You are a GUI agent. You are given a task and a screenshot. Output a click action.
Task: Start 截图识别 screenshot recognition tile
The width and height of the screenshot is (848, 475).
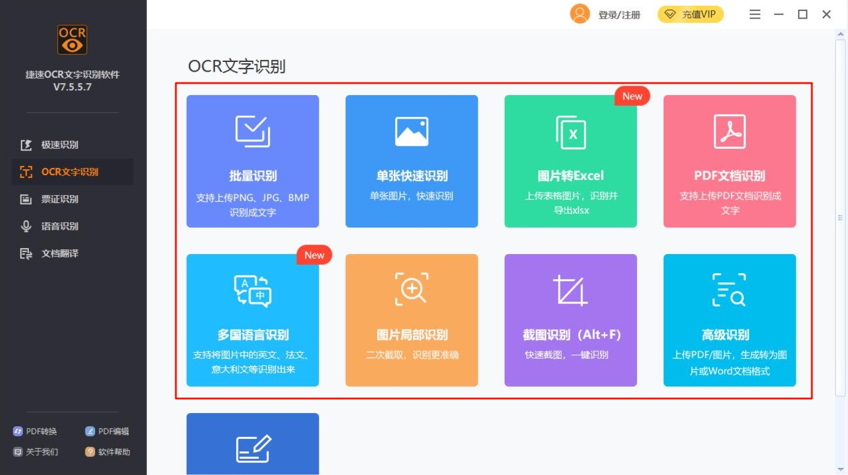pos(570,320)
